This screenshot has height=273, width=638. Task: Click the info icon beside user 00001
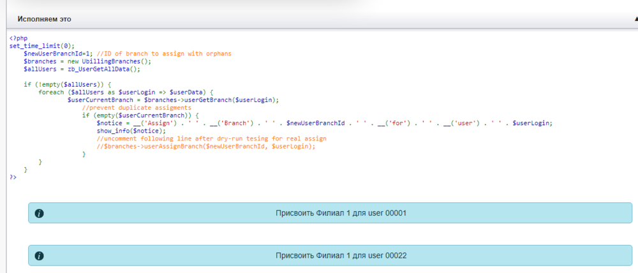coord(39,213)
